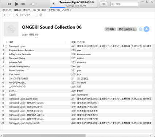Click the import progress bar
The image size is (155, 137).
click(x=74, y=8)
